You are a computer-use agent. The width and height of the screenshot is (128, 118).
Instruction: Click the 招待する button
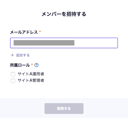click(x=64, y=109)
